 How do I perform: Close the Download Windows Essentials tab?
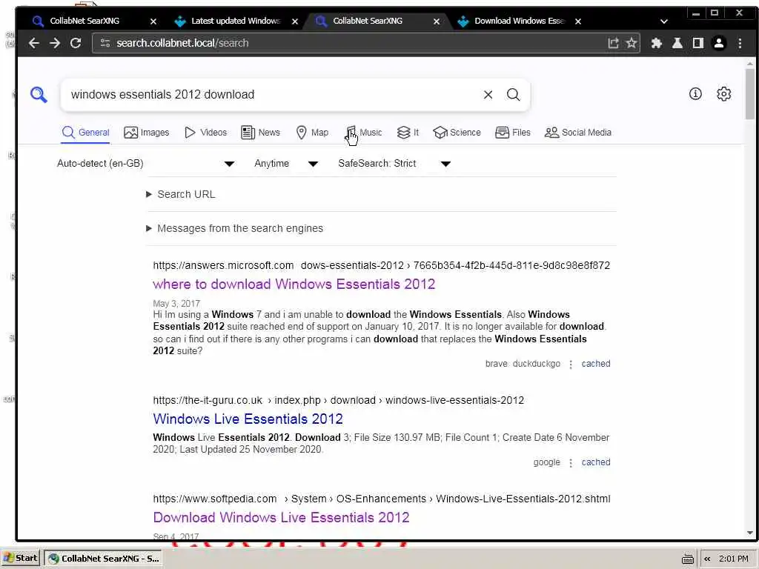[x=578, y=21]
